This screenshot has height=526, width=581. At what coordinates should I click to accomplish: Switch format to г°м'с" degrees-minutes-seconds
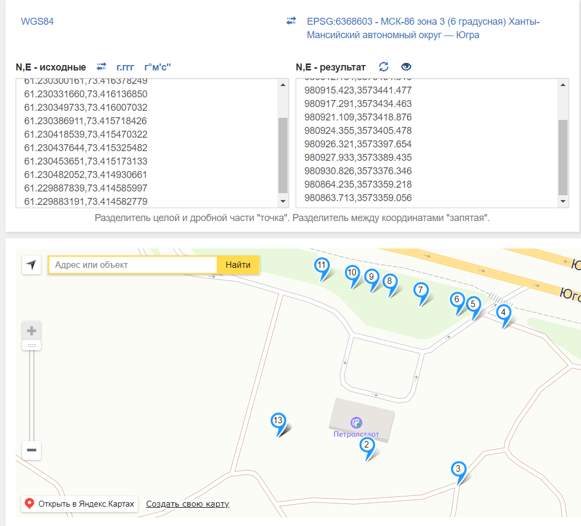(157, 67)
